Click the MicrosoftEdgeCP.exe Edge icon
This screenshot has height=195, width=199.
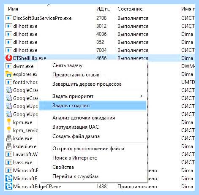coord(9,187)
